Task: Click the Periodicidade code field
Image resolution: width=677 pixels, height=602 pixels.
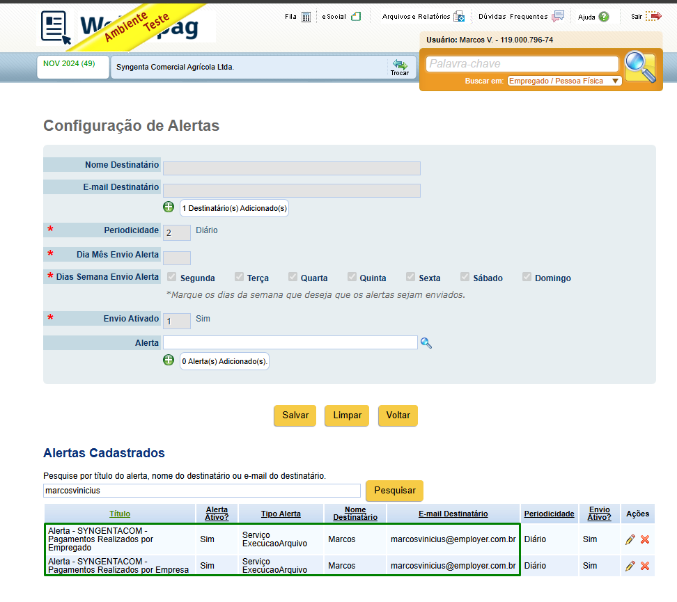Action: pos(177,232)
